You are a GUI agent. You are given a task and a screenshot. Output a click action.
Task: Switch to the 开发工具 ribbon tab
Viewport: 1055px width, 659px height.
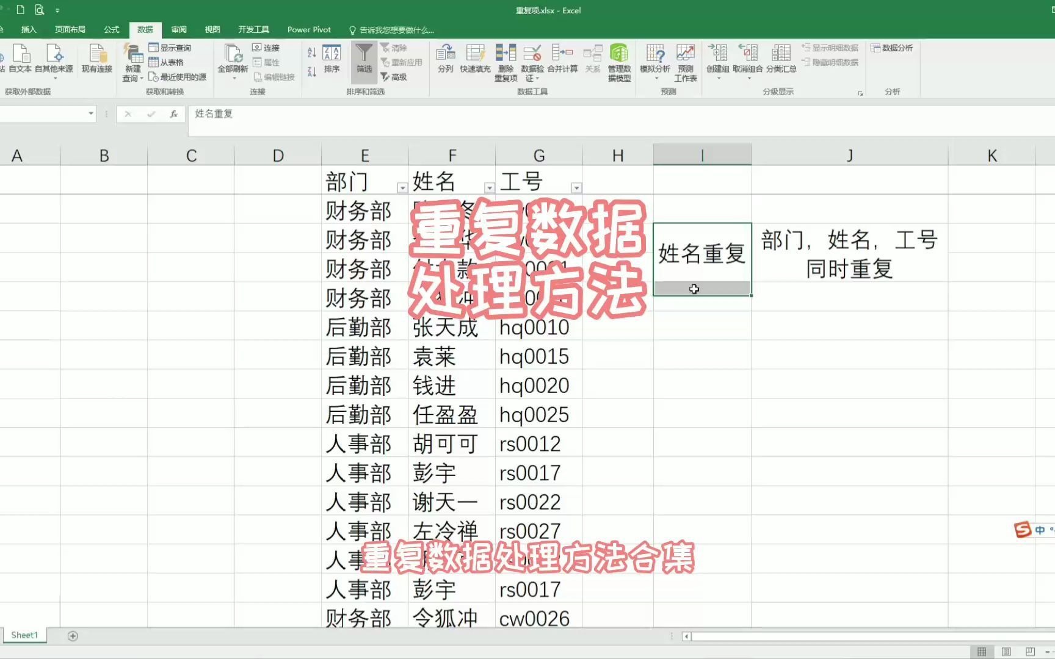(254, 29)
